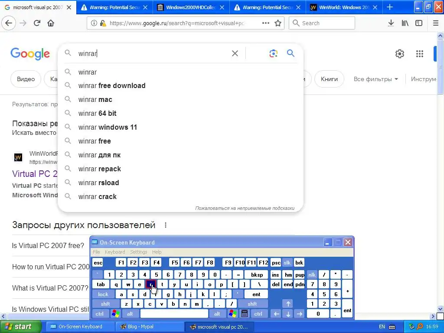Click the Windows key on On-Screen Keyboard left side
The height and width of the screenshot is (333, 444).
115,314
